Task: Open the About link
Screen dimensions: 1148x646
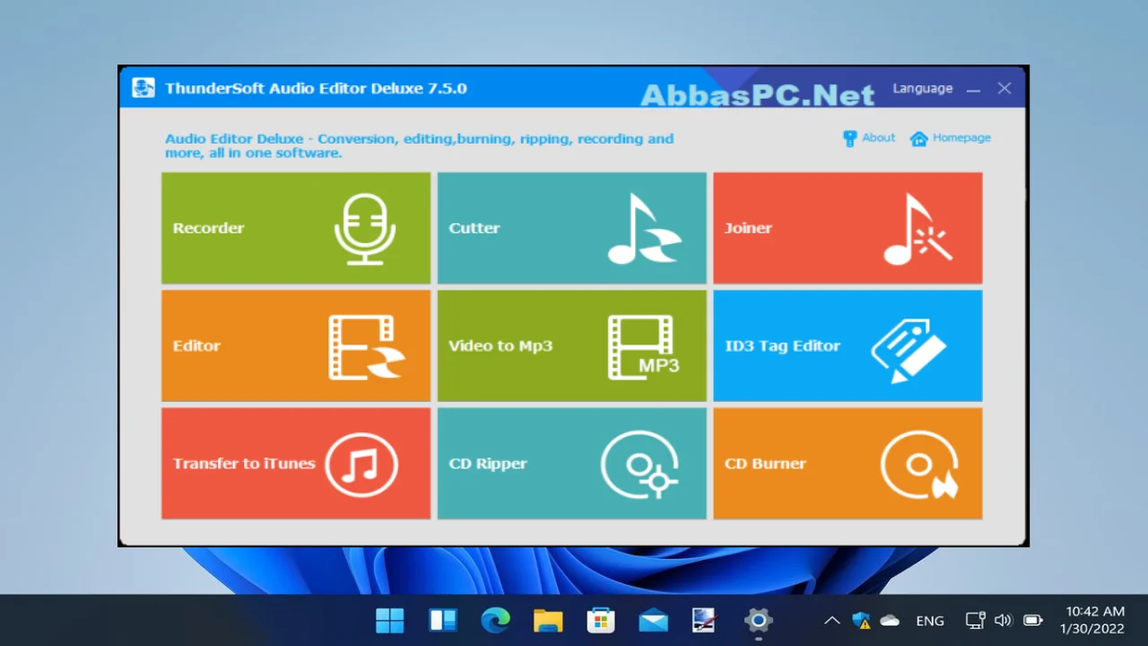Action: coord(879,137)
